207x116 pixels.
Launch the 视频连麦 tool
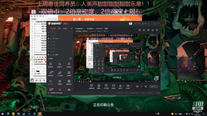coord(50,74)
